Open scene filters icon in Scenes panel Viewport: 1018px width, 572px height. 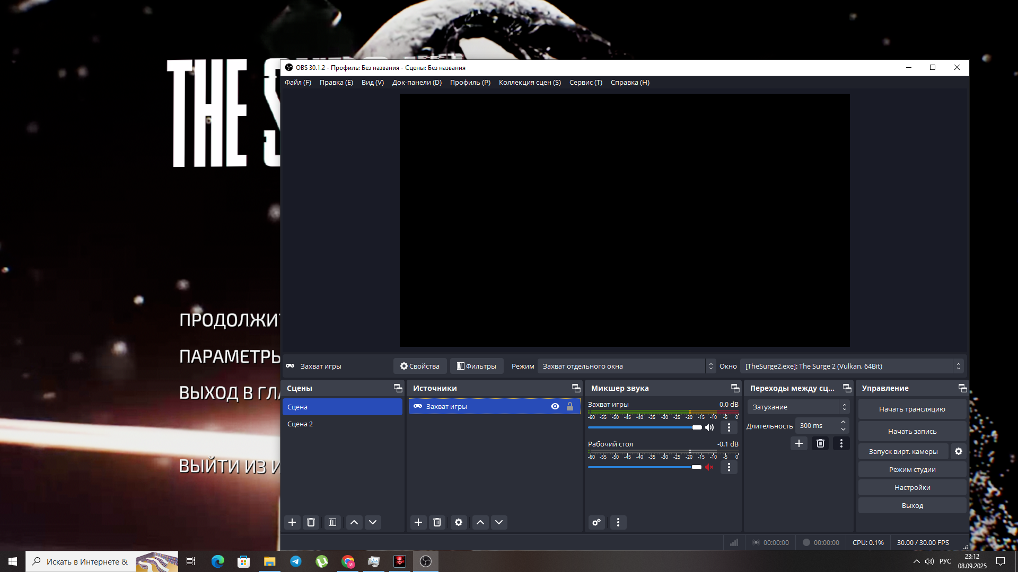(x=332, y=522)
